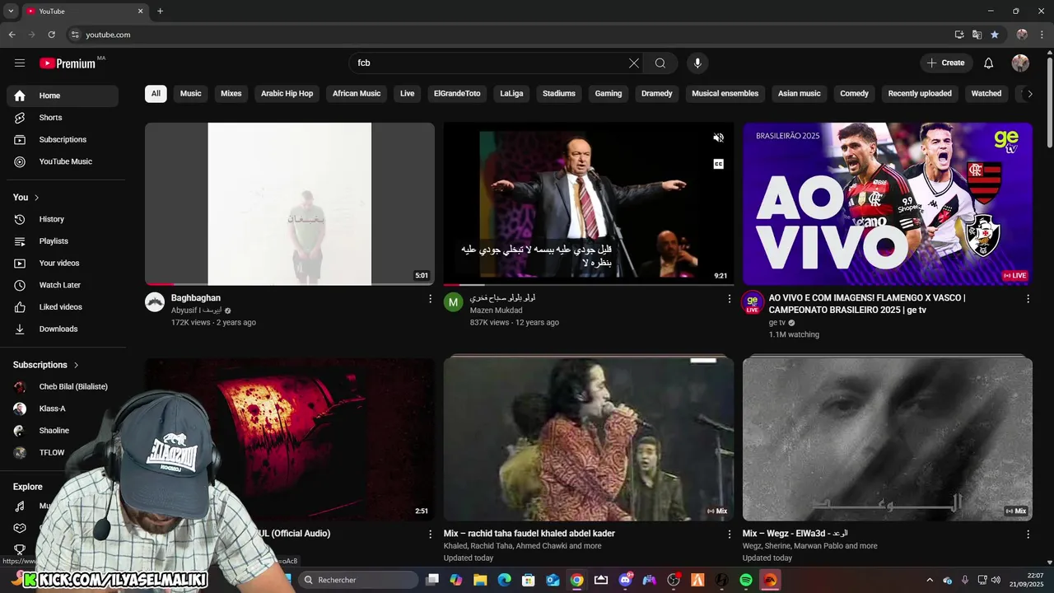Open Watch Later in the sidebar
Image resolution: width=1054 pixels, height=593 pixels.
click(63, 285)
